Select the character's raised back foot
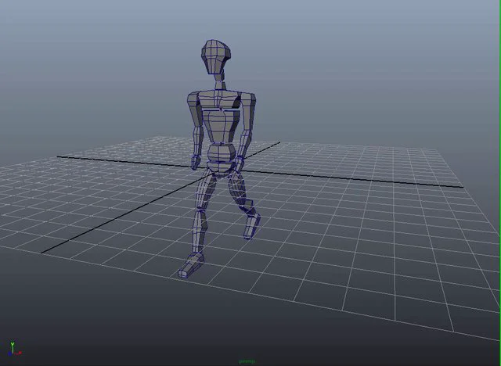This screenshot has width=501, height=366. click(252, 226)
